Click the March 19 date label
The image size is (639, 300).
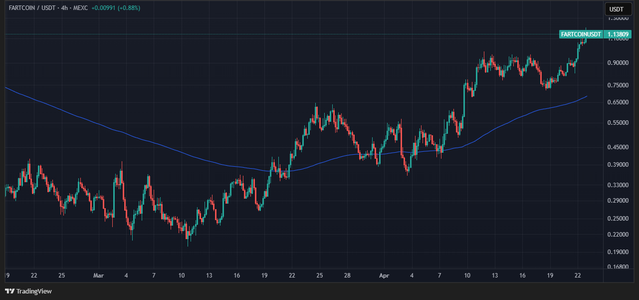[x=264, y=276]
